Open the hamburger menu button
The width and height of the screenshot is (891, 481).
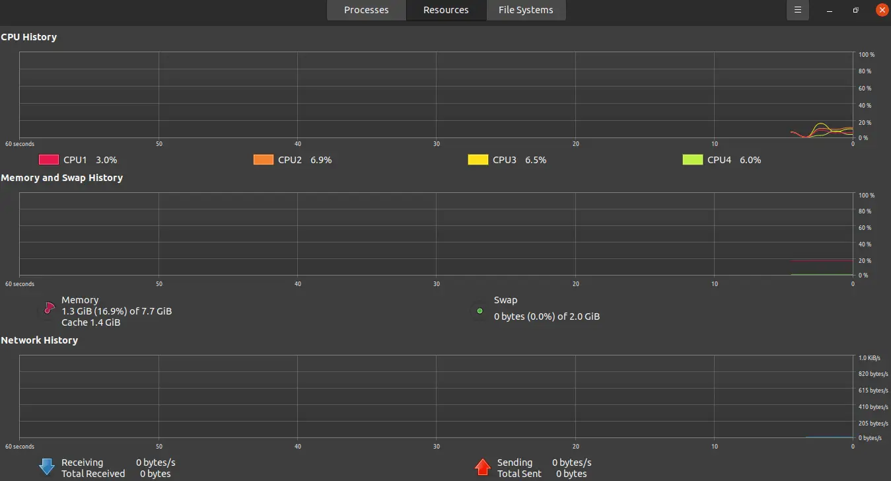click(x=798, y=10)
